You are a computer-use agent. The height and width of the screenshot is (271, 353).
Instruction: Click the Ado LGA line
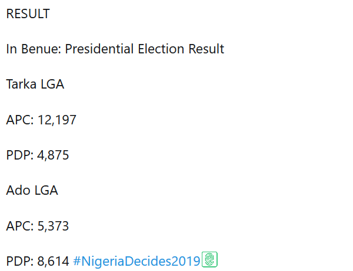pos(32,191)
